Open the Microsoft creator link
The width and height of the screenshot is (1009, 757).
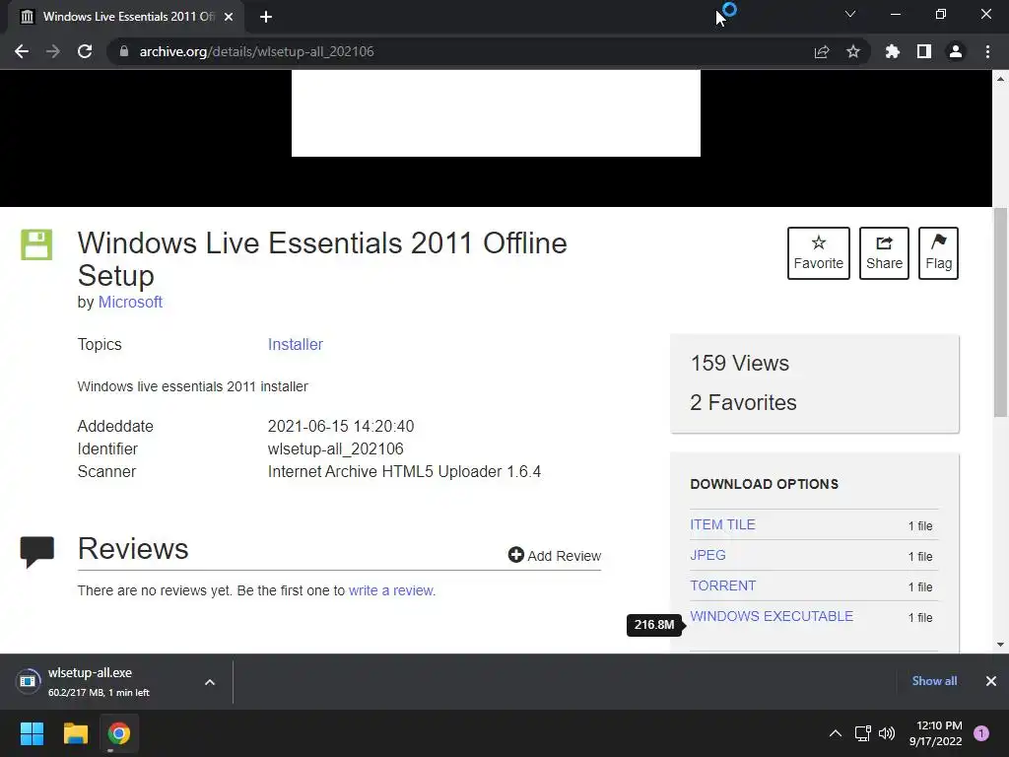130,302
